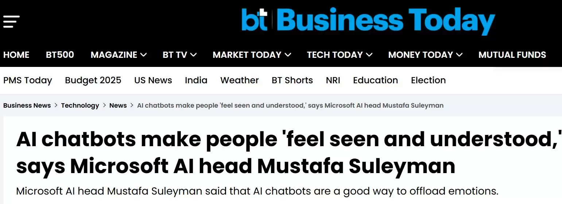Open the US News section
The height and width of the screenshot is (204, 562).
pos(153,80)
